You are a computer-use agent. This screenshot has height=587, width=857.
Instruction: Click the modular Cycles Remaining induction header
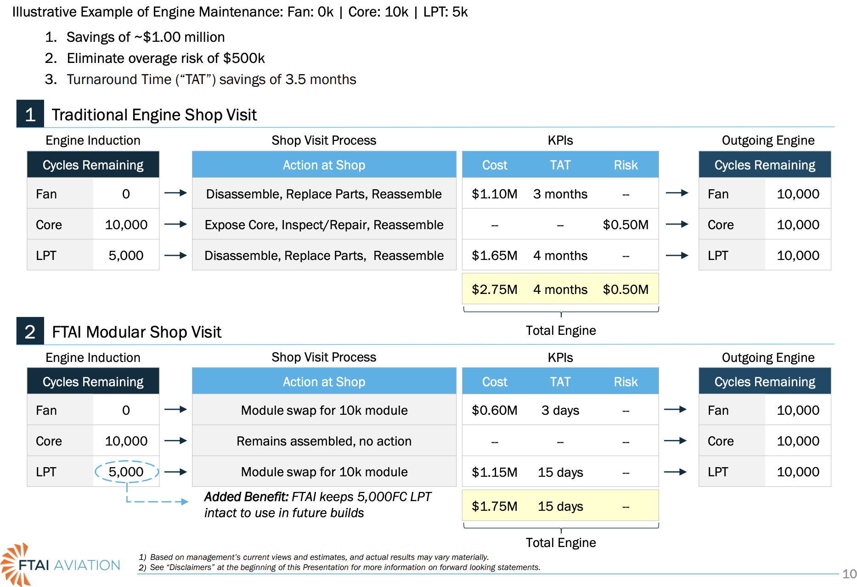pyautogui.click(x=93, y=381)
